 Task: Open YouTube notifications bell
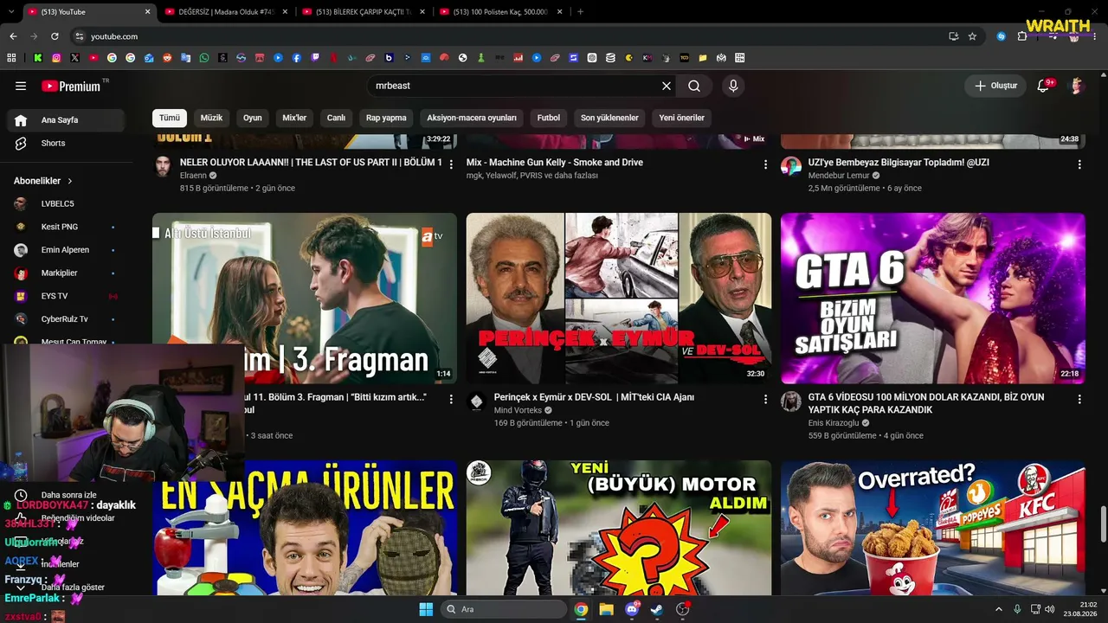coord(1044,86)
